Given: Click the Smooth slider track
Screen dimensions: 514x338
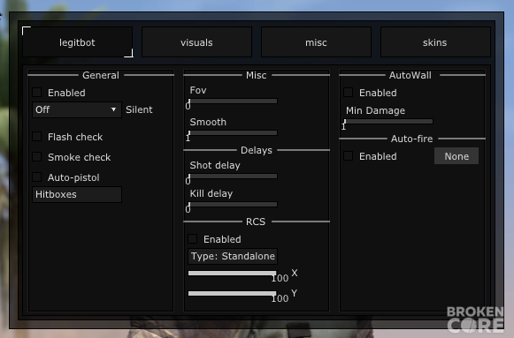Looking at the screenshot, I should click(x=233, y=133).
